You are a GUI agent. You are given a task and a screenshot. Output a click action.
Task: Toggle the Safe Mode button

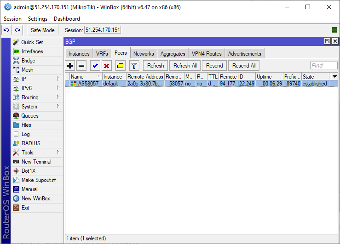point(42,30)
